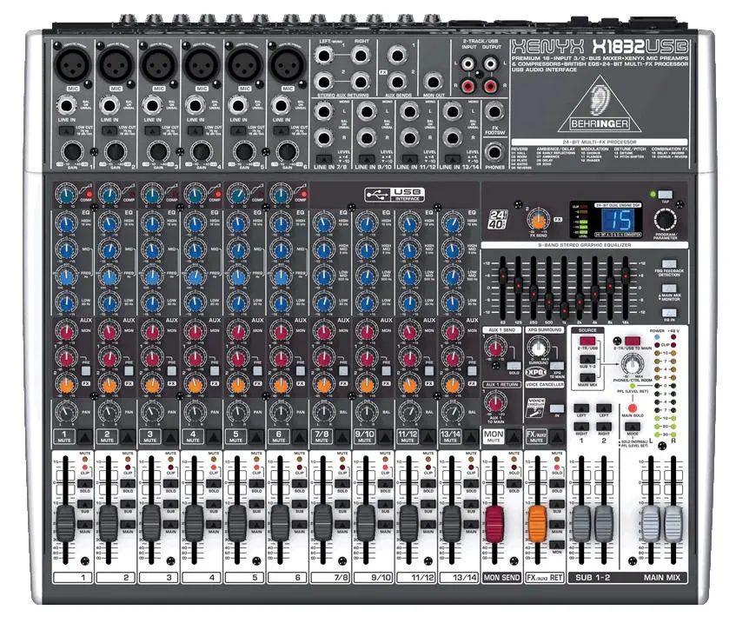The height and width of the screenshot is (630, 736).
Task: Click the Behringer ear triangle logo
Action: (x=600, y=104)
